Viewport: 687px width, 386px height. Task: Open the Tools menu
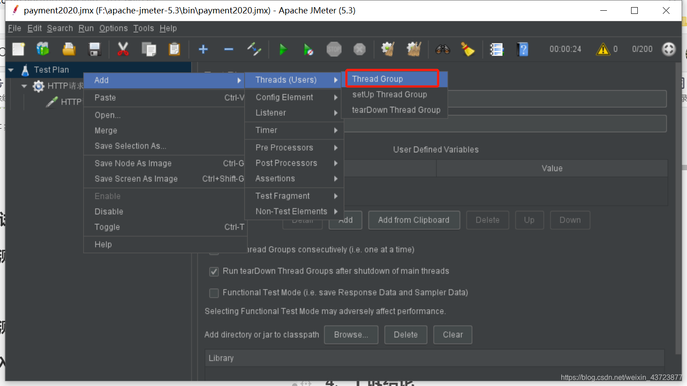click(x=144, y=28)
